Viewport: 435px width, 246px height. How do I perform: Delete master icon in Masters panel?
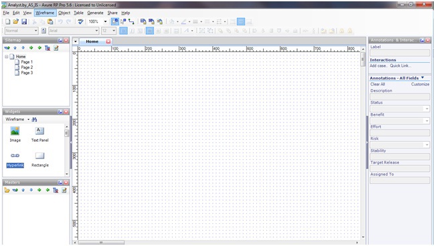56,190
